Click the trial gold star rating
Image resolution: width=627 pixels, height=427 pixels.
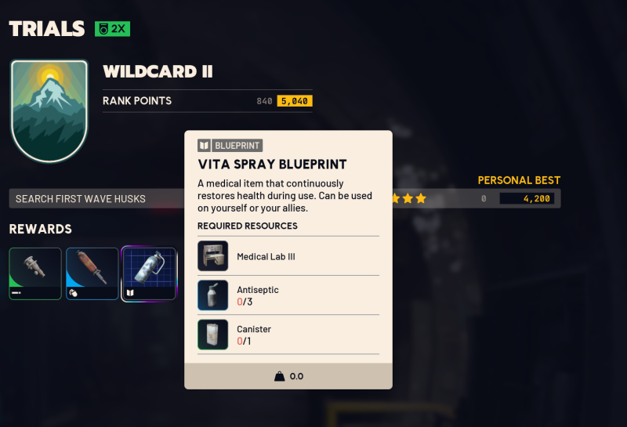coord(408,198)
